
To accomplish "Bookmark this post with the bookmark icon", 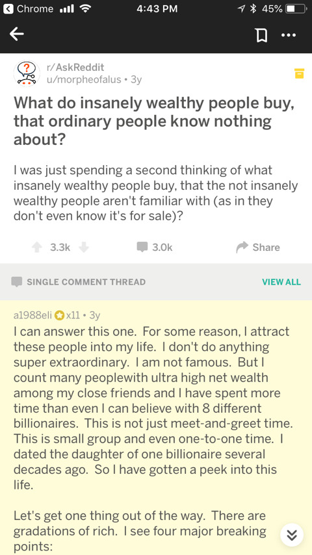I will (261, 35).
